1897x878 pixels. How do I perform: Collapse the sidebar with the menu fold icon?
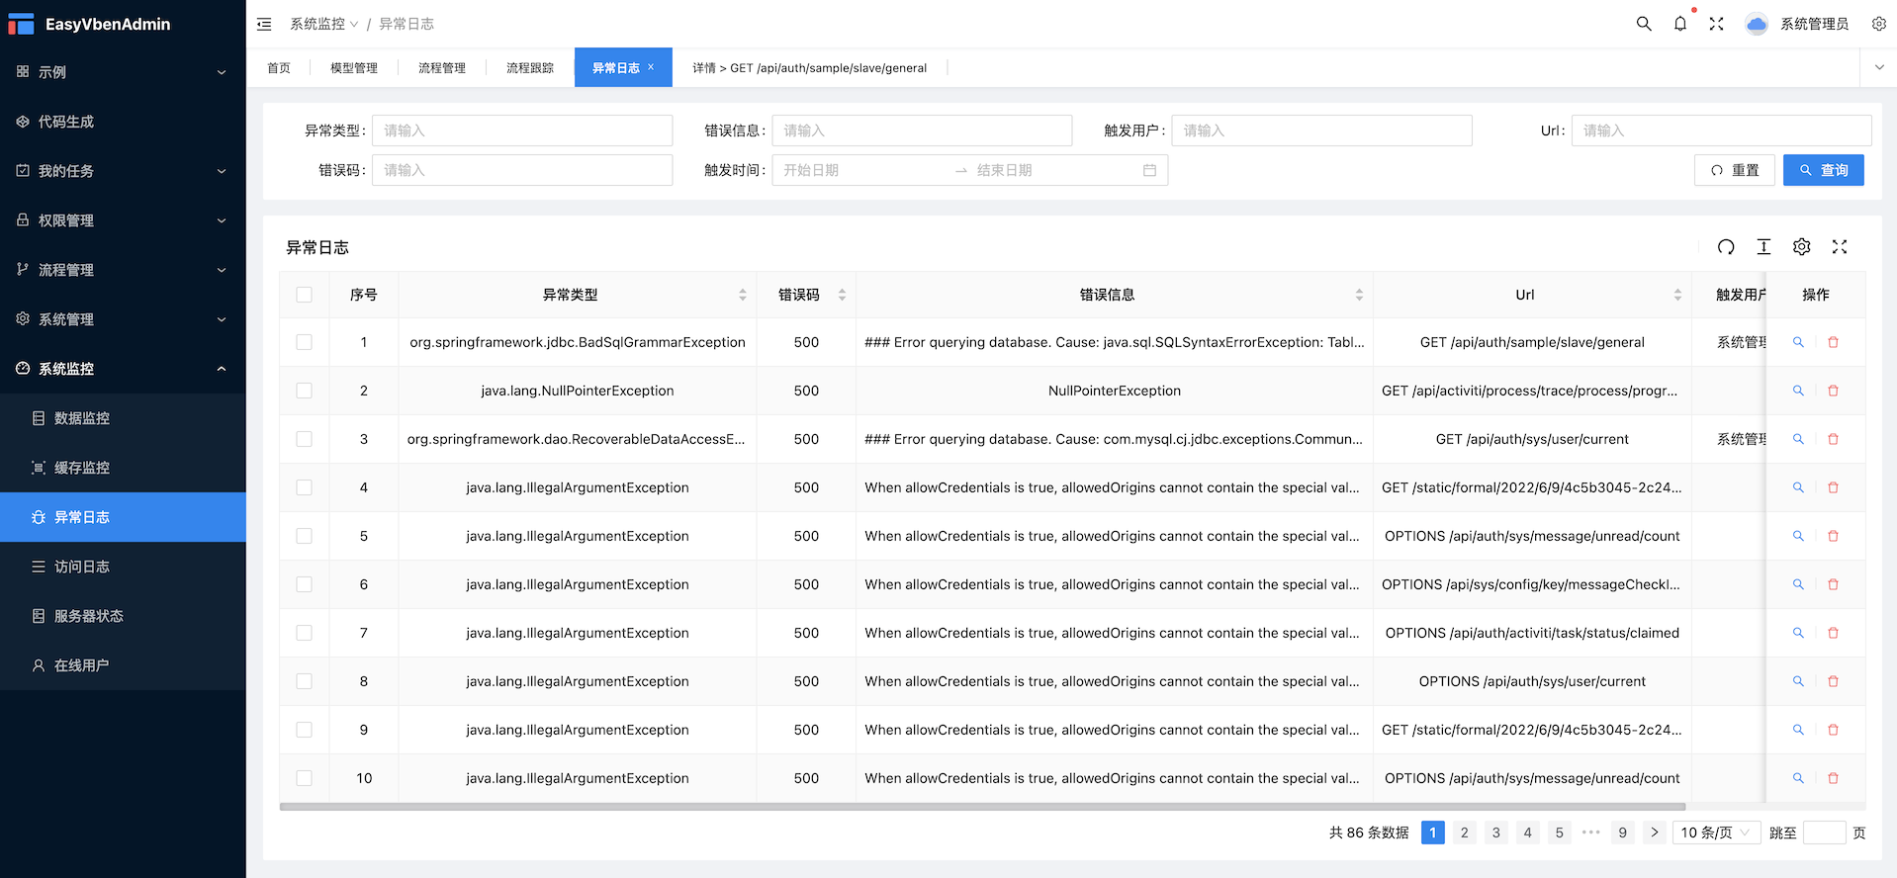click(x=264, y=24)
